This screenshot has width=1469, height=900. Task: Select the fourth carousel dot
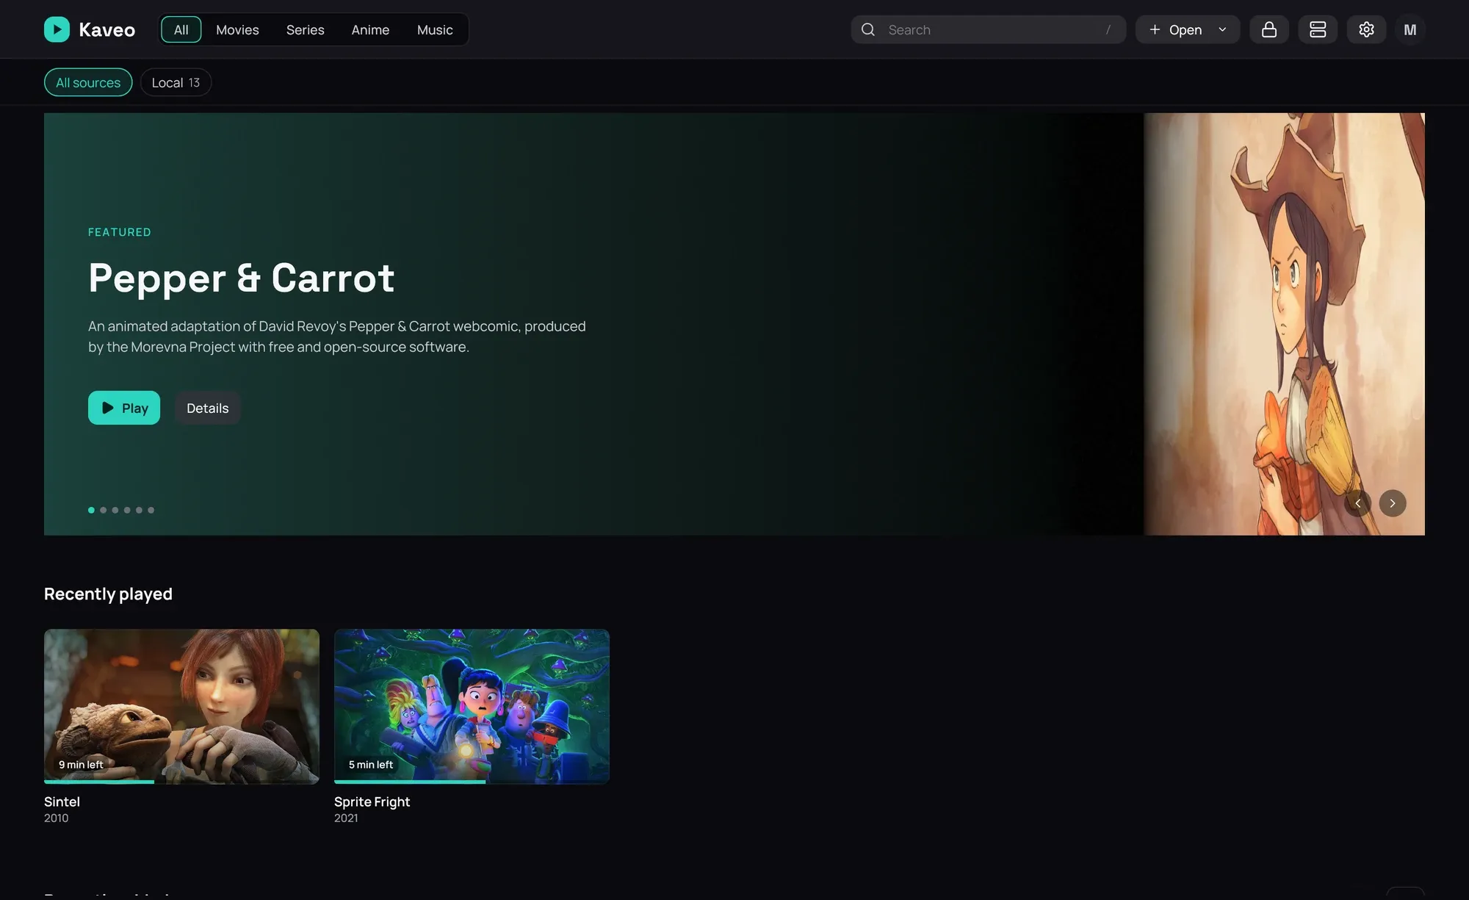pyautogui.click(x=127, y=510)
